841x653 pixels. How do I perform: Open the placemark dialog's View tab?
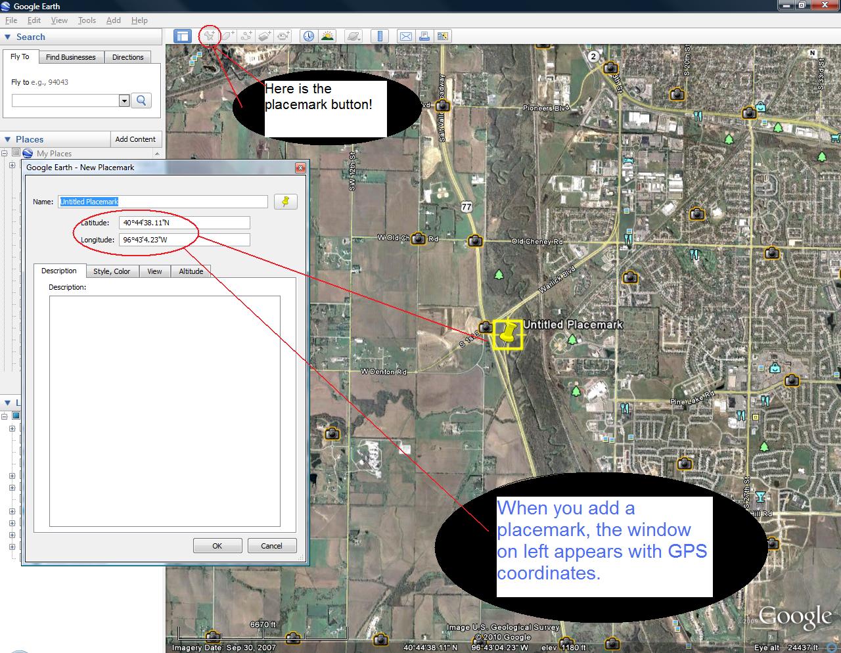154,271
